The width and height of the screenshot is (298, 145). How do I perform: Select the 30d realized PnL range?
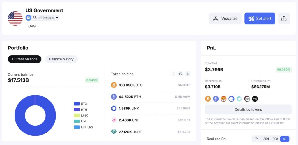click(266, 139)
